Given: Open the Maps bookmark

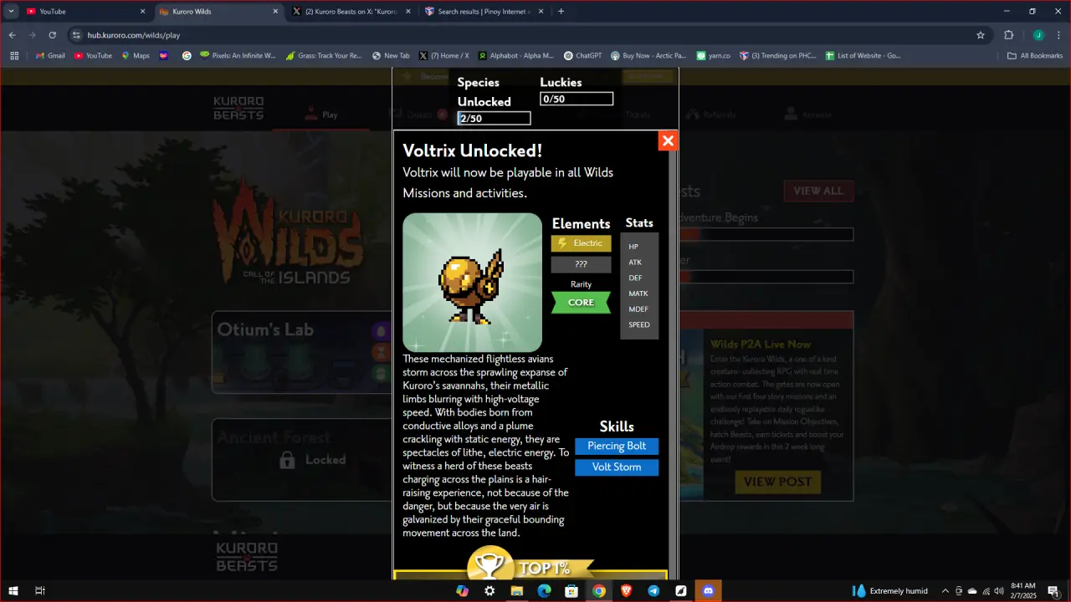Looking at the screenshot, I should (x=135, y=56).
